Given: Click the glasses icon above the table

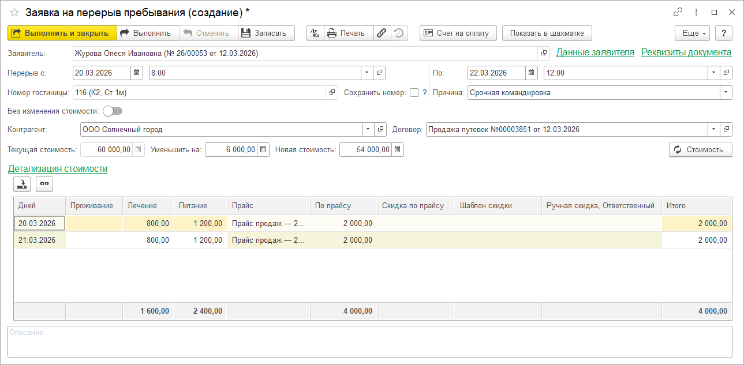Looking at the screenshot, I should tap(44, 184).
